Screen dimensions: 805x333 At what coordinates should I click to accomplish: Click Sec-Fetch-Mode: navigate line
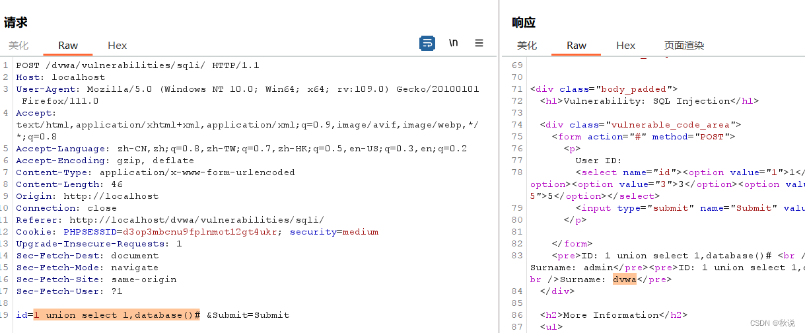87,268
